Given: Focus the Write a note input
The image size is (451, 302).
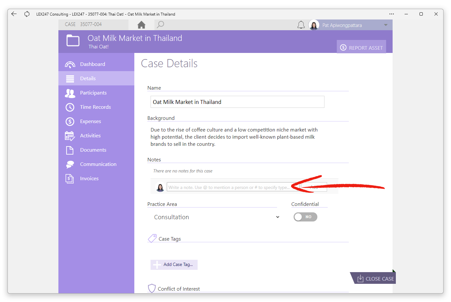Looking at the screenshot, I should (233, 187).
